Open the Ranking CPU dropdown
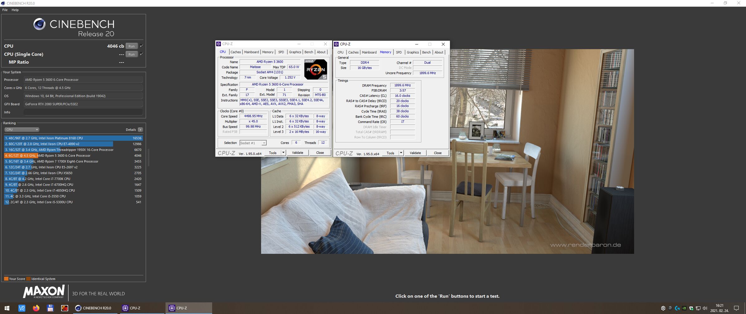Image resolution: width=746 pixels, height=314 pixels. pos(22,129)
